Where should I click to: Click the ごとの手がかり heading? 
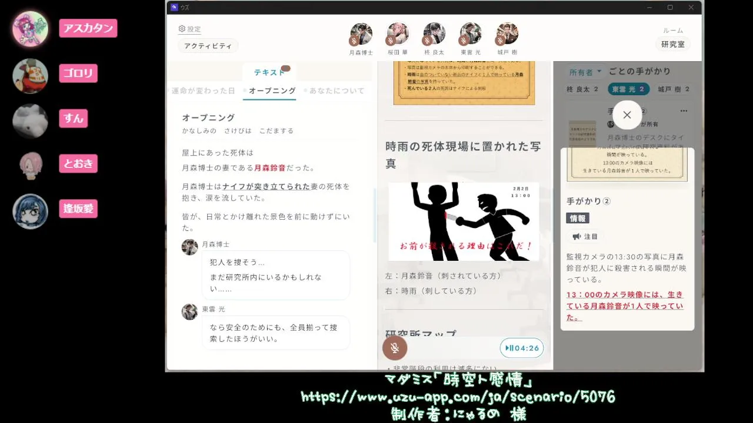tap(639, 71)
